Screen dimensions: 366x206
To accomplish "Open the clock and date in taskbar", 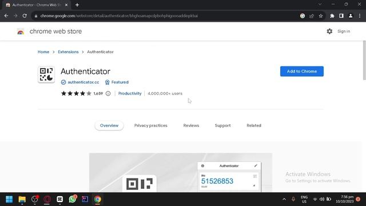I will pyautogui.click(x=344, y=199).
